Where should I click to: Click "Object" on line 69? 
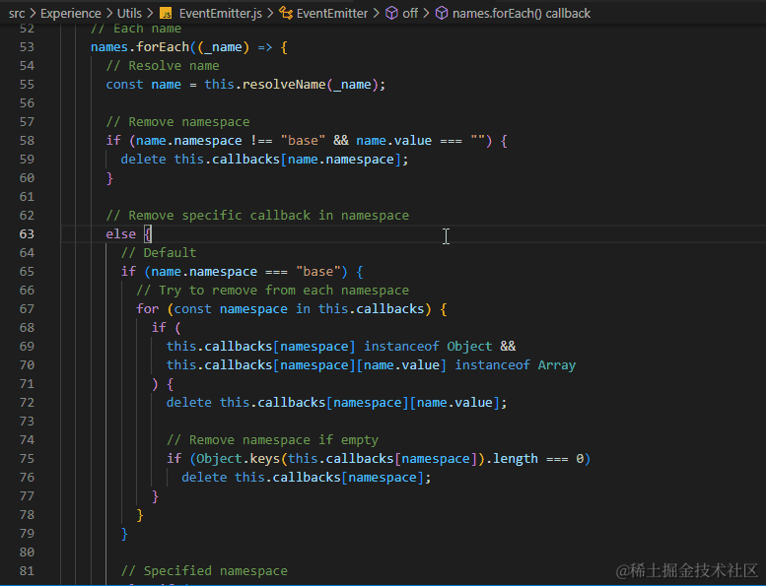coord(469,347)
